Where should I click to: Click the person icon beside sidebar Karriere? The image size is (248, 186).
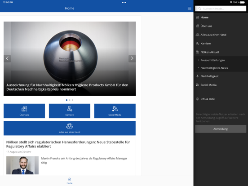197,43
